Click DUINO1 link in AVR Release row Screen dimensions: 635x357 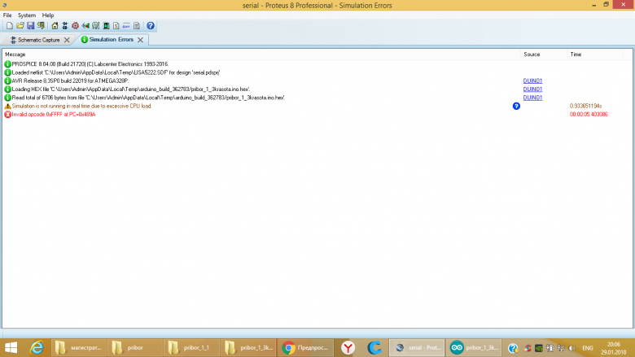click(532, 81)
